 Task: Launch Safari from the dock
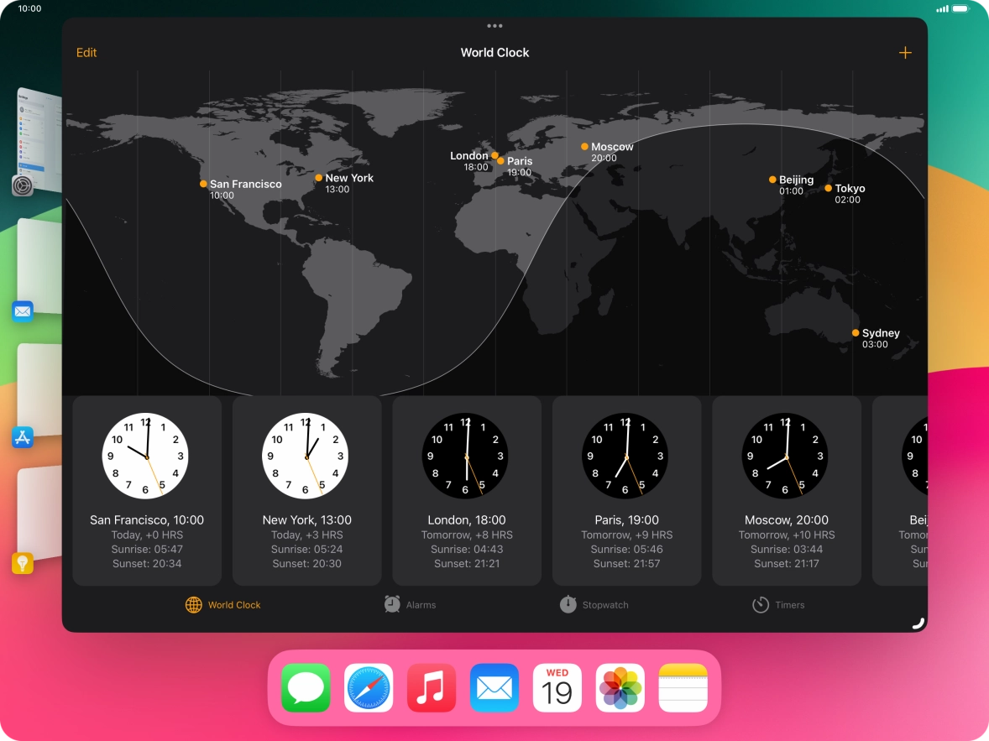(x=369, y=687)
